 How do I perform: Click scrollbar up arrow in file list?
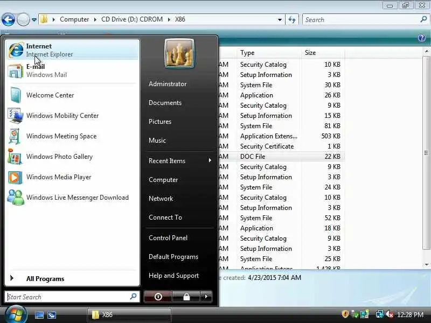(426, 51)
